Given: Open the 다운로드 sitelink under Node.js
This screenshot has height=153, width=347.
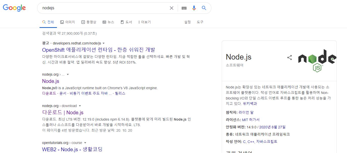Looking at the screenshot, I should (x=49, y=93).
